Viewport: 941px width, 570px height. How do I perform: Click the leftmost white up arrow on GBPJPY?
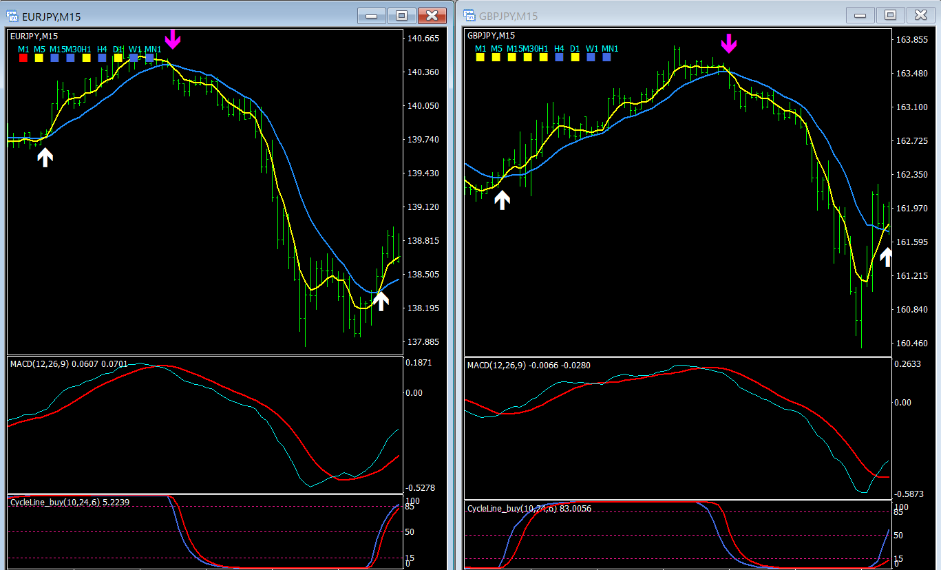tap(503, 200)
